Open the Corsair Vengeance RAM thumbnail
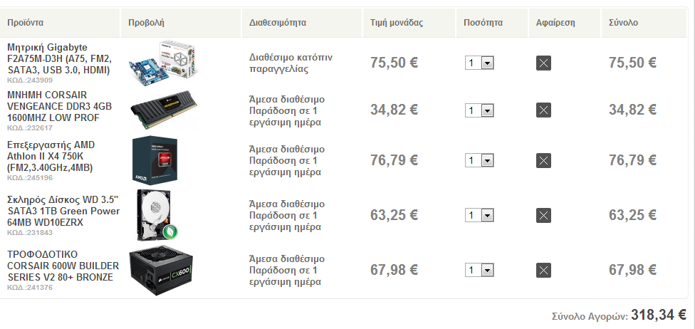This screenshot has width=695, height=329. coord(162,110)
